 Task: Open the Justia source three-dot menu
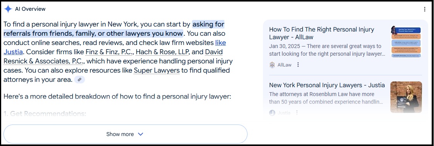point(297,113)
